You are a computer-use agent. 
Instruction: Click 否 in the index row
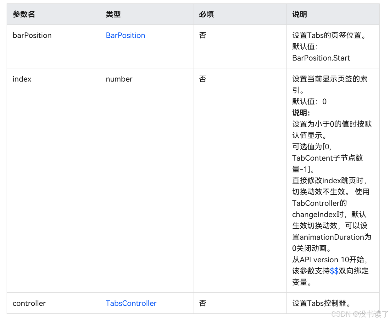(x=203, y=79)
